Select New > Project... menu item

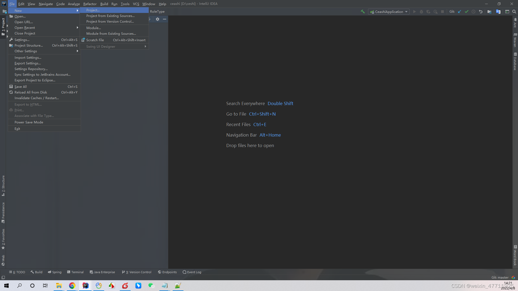coord(114,10)
